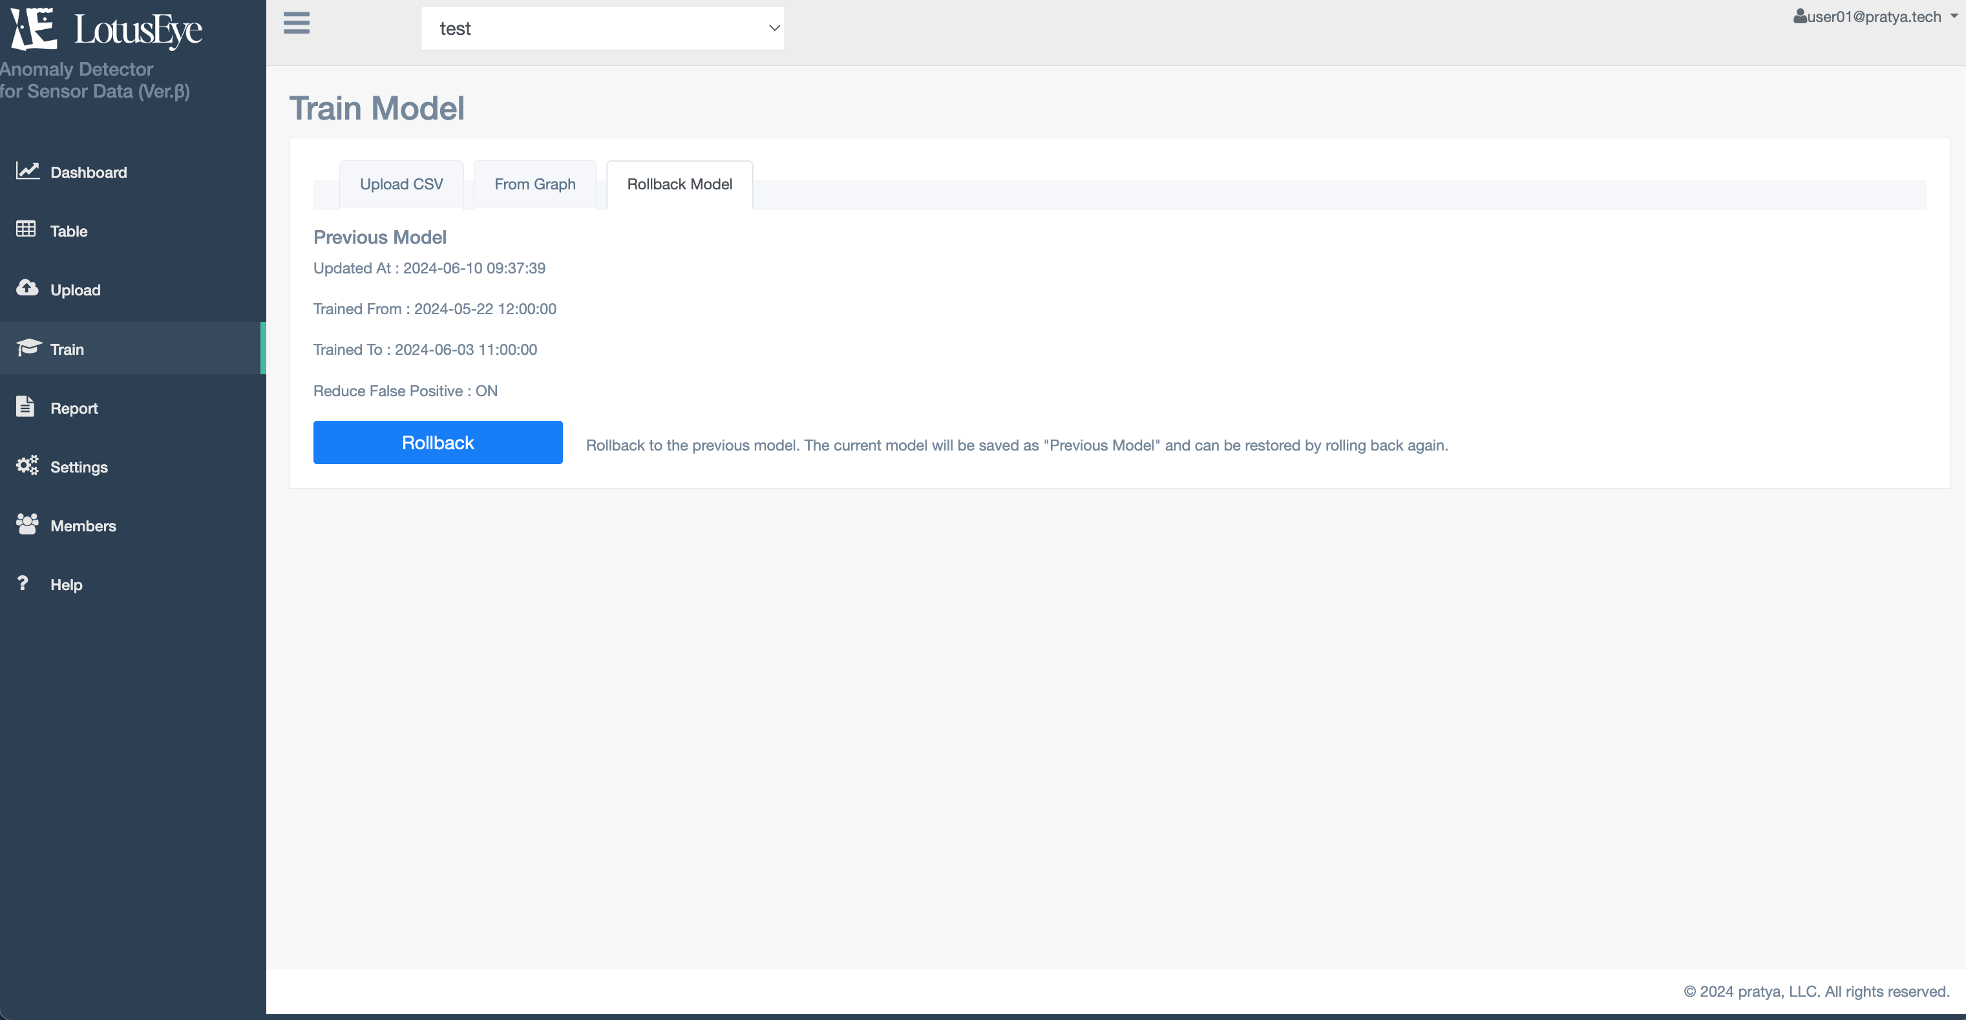Click the LotusEye logo
Viewport: 1966px width, 1020px height.
click(107, 29)
